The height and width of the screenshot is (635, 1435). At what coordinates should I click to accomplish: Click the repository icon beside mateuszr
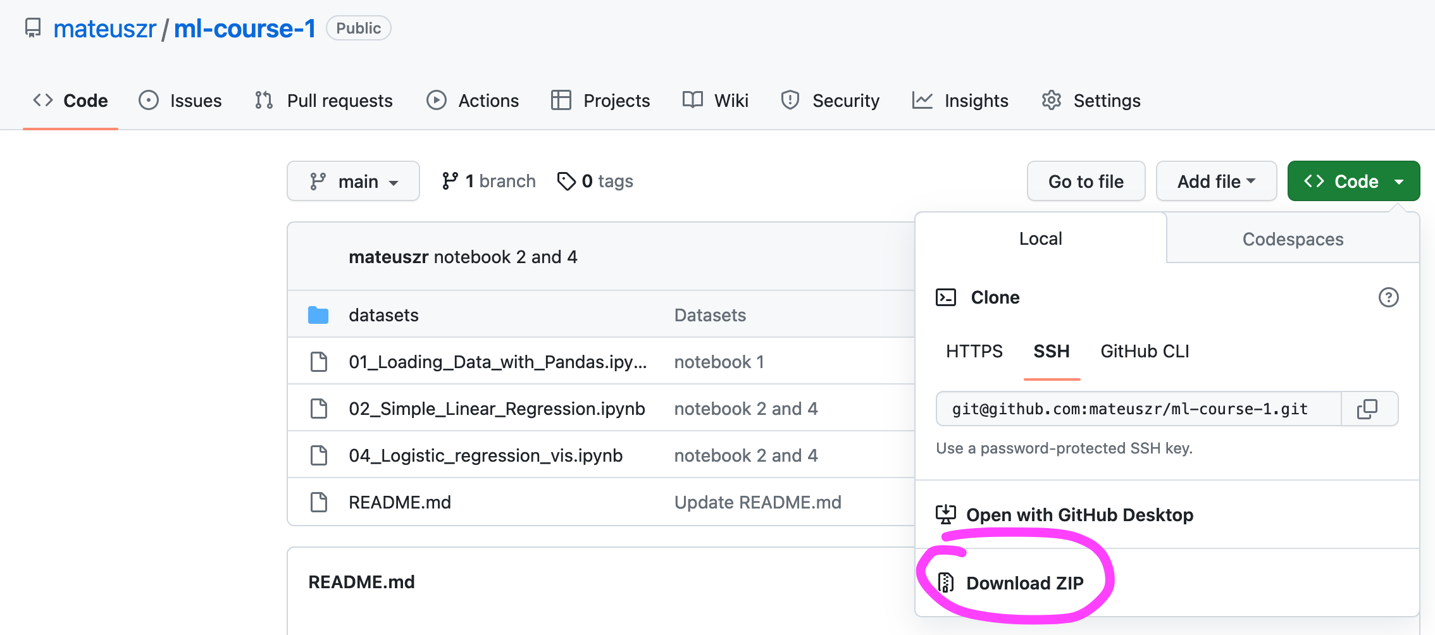tap(33, 28)
